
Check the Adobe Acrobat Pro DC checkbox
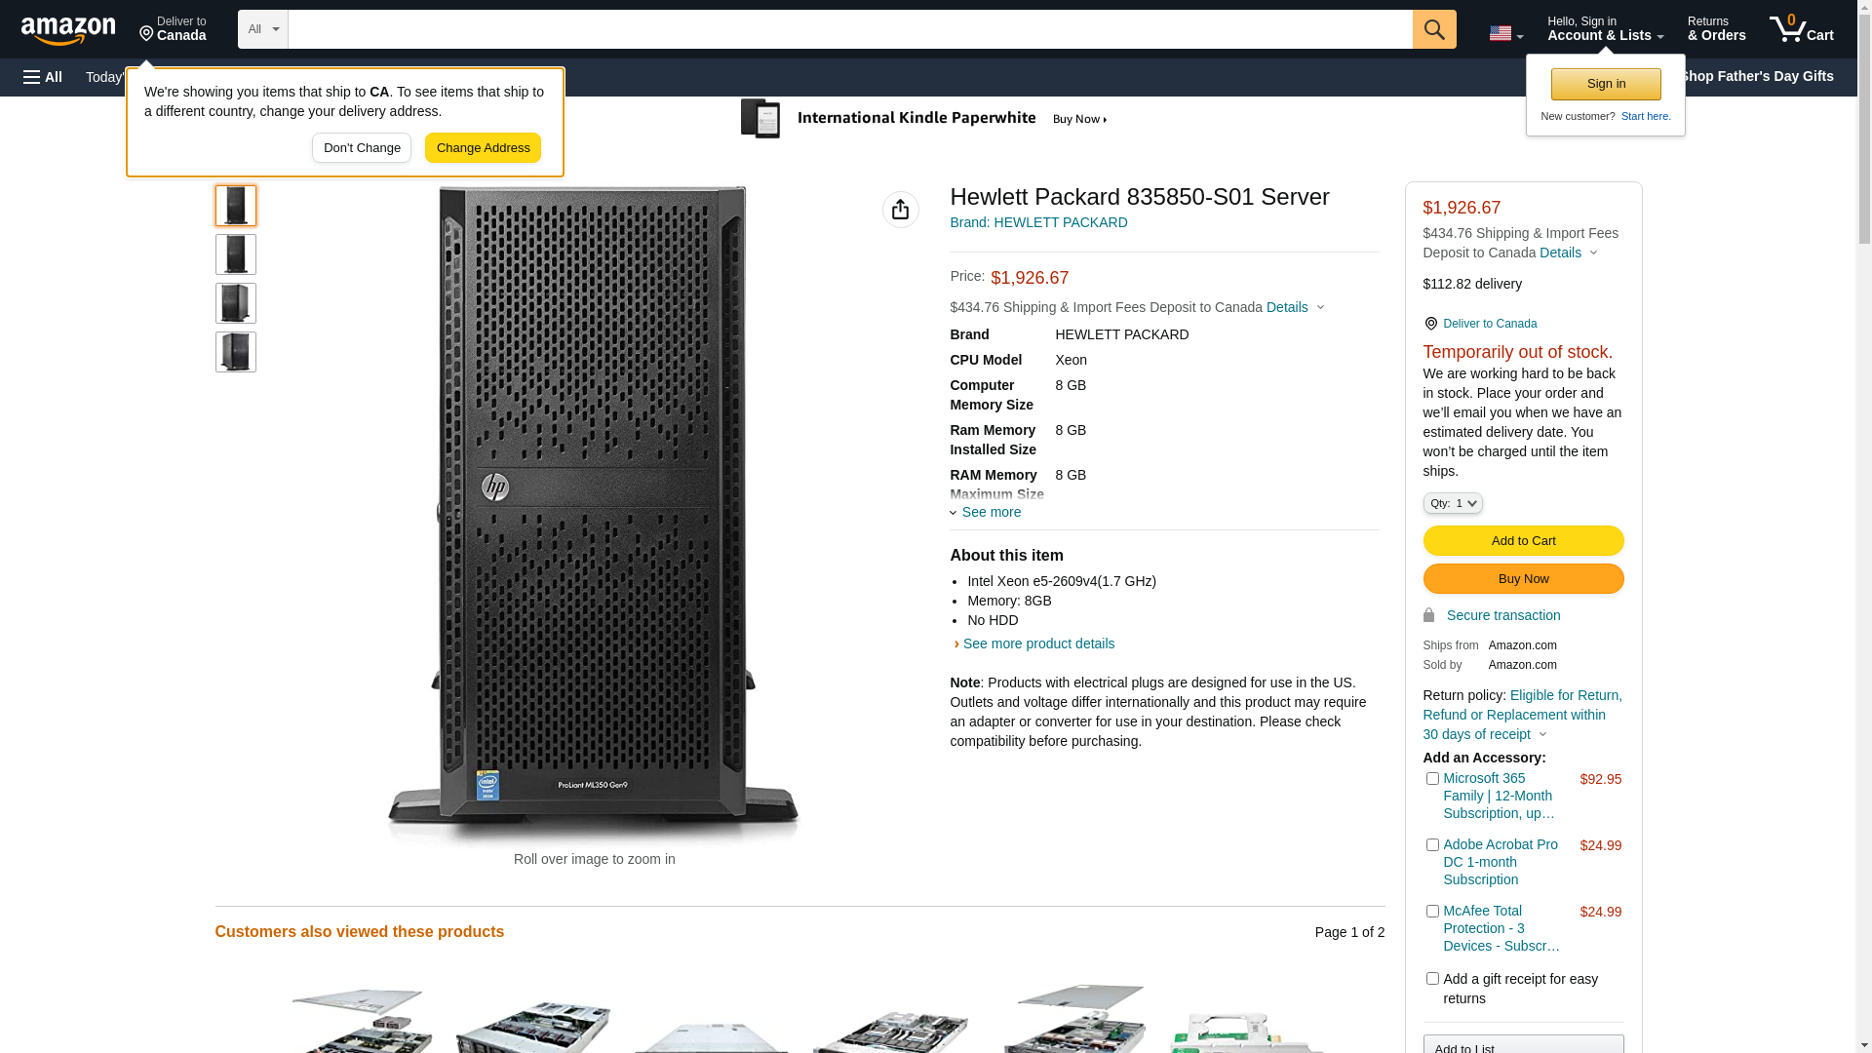tap(1432, 845)
